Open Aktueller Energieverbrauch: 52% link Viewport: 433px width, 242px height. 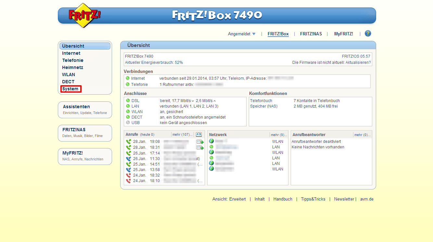(x=154, y=63)
